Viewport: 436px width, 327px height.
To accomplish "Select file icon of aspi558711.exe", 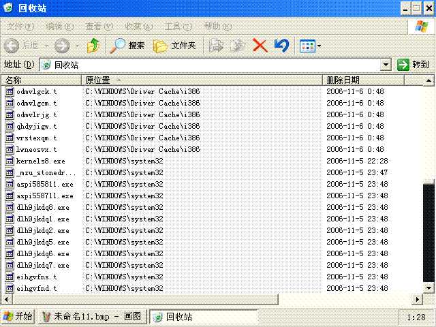I will pos(10,196).
